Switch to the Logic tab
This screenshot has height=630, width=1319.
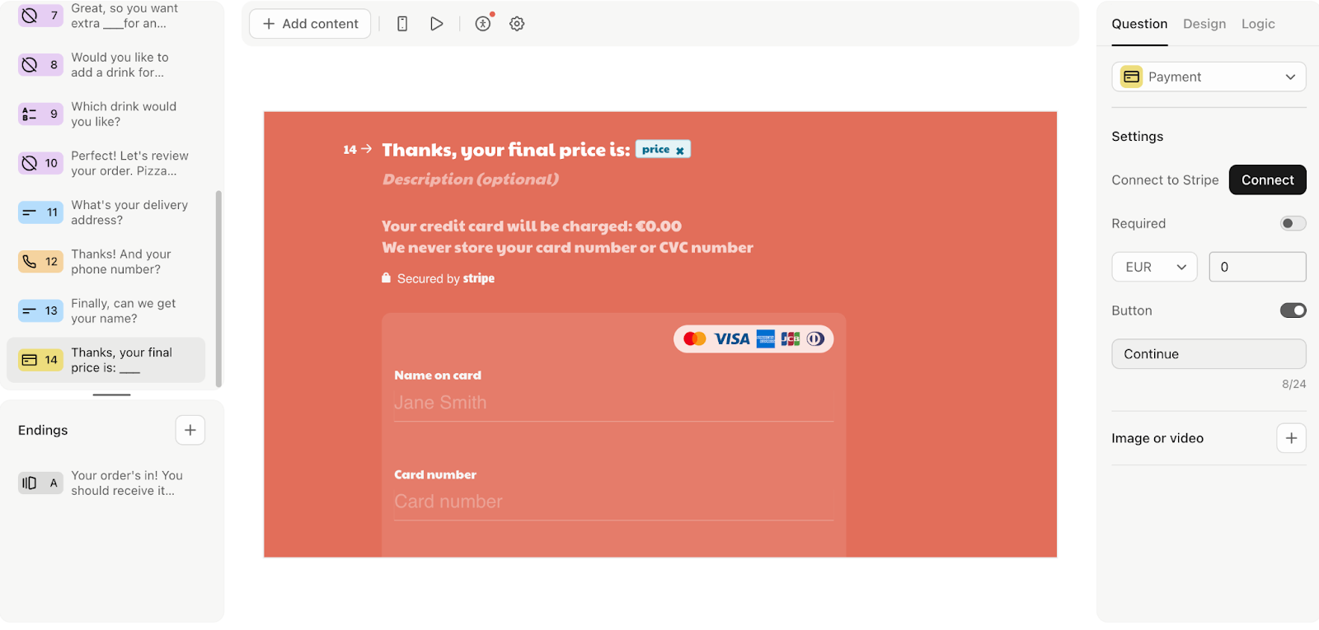pyautogui.click(x=1258, y=24)
